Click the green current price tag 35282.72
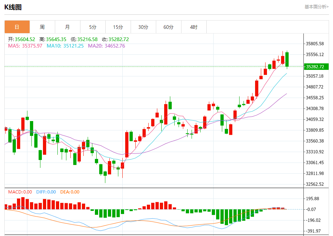The height and width of the screenshot is (236, 333). [x=316, y=67]
